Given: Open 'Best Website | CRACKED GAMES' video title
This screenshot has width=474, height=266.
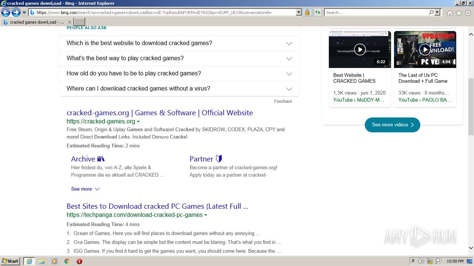Looking at the screenshot, I should point(354,78).
